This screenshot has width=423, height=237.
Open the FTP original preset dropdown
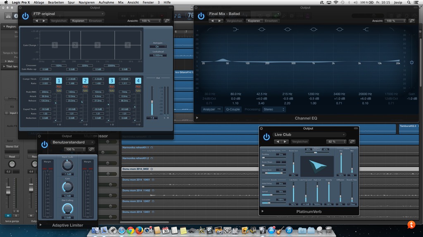[68, 14]
